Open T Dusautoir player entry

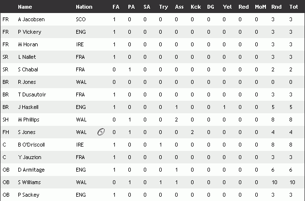click(31, 94)
